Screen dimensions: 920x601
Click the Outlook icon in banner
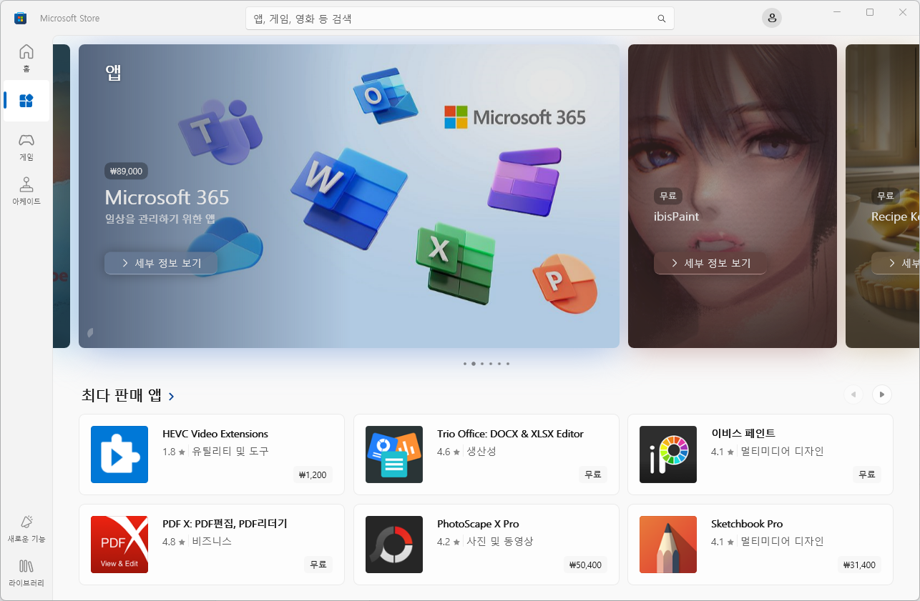tap(385, 96)
